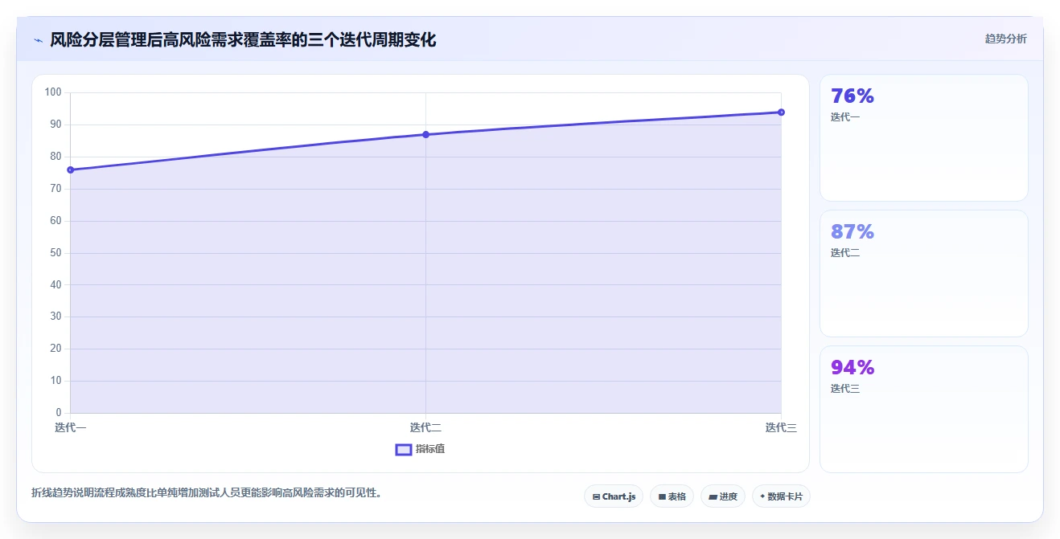Viewport: 1060px width, 539px height.
Task: Click the 70 y-axis tick label
Action: pos(55,189)
